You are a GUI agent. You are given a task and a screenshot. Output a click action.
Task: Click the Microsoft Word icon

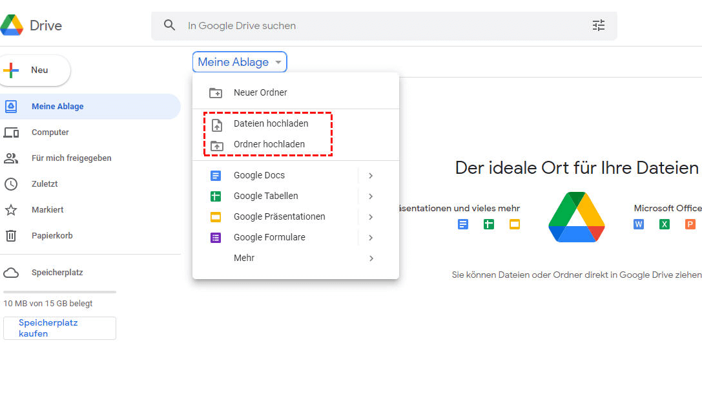(x=639, y=224)
